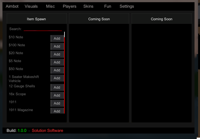Viewport: 200px width, 139px height.
Task: Select the 1911 label
Action: 13,102
